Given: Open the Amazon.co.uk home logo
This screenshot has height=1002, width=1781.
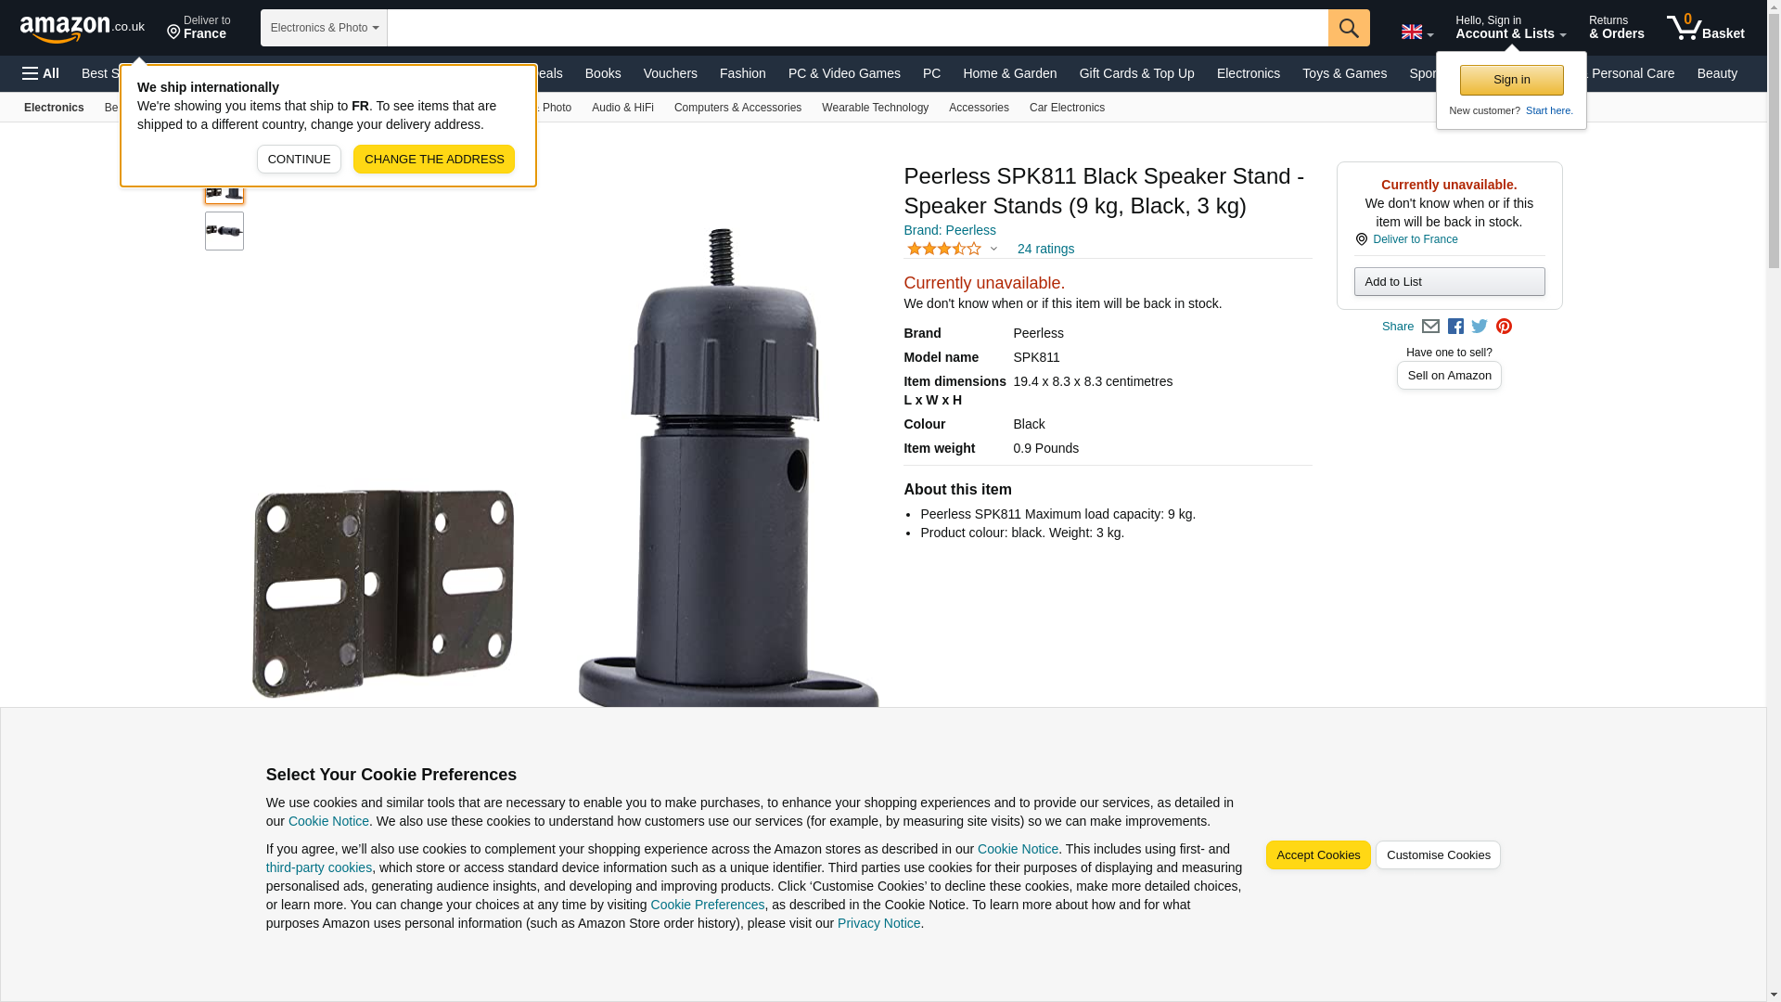Looking at the screenshot, I should [83, 29].
